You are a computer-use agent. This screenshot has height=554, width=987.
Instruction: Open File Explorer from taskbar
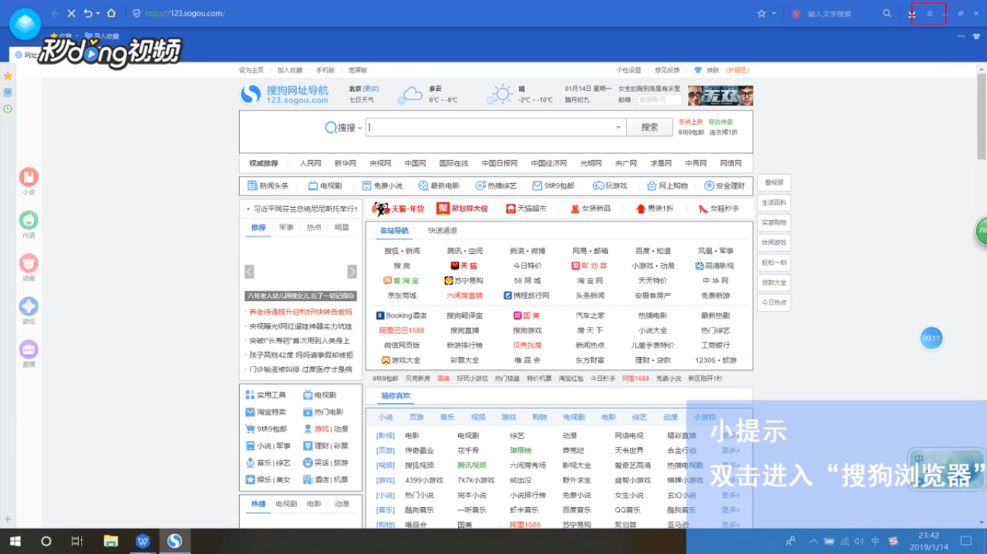click(x=111, y=541)
